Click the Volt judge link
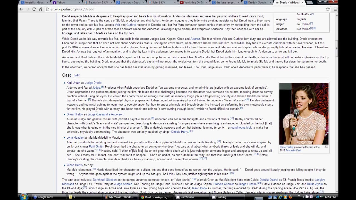Viewport: 356px width, 200px height. 117,25
